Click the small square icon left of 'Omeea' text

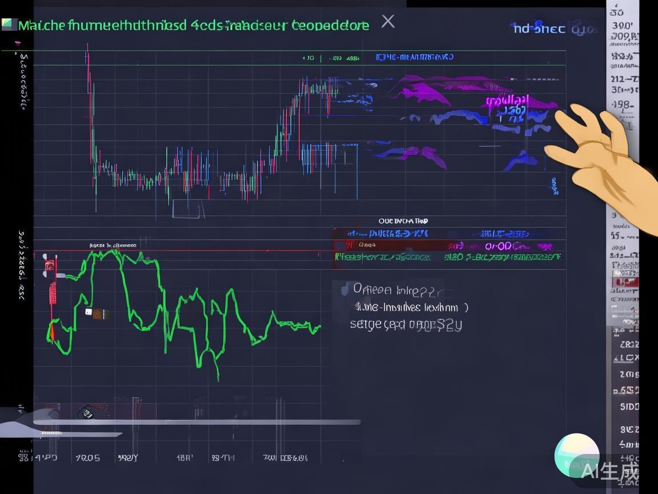tap(344, 289)
